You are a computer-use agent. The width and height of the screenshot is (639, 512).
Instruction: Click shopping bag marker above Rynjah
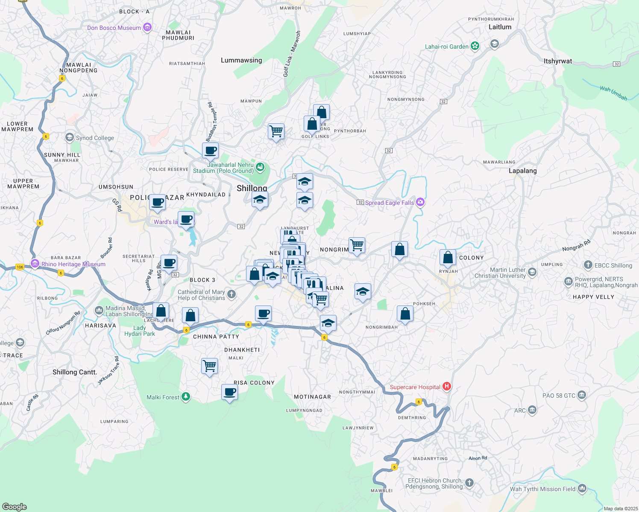[x=448, y=258]
